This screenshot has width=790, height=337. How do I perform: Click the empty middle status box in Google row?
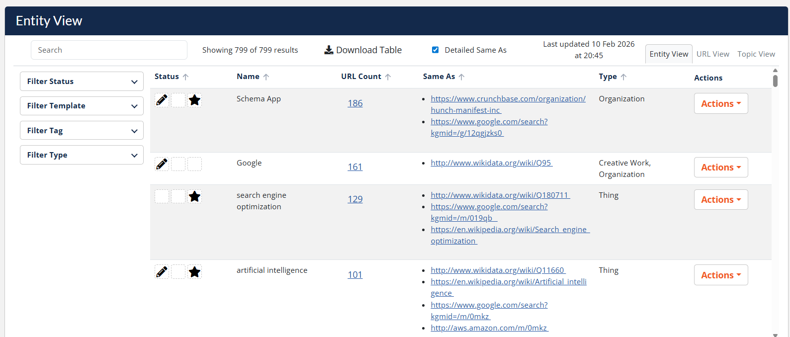click(x=178, y=164)
